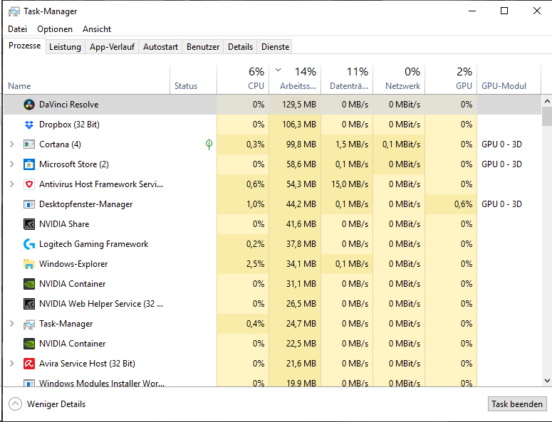The image size is (552, 422).
Task: Open the Optionen menu
Action: pos(55,29)
